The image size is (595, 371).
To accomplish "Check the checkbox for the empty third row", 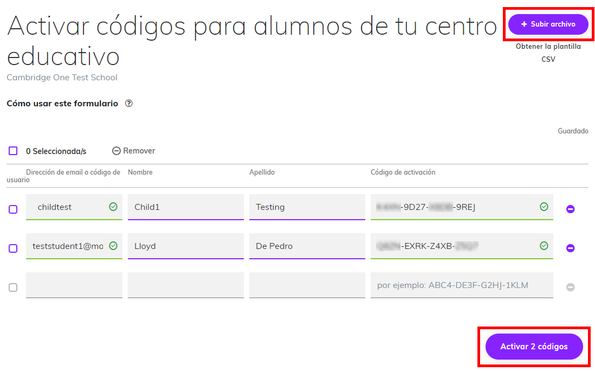I will tap(13, 287).
